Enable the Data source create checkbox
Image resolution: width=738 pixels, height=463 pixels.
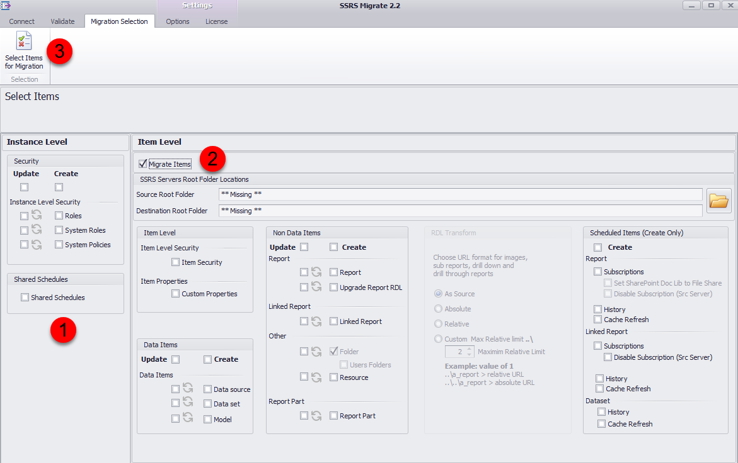click(207, 389)
